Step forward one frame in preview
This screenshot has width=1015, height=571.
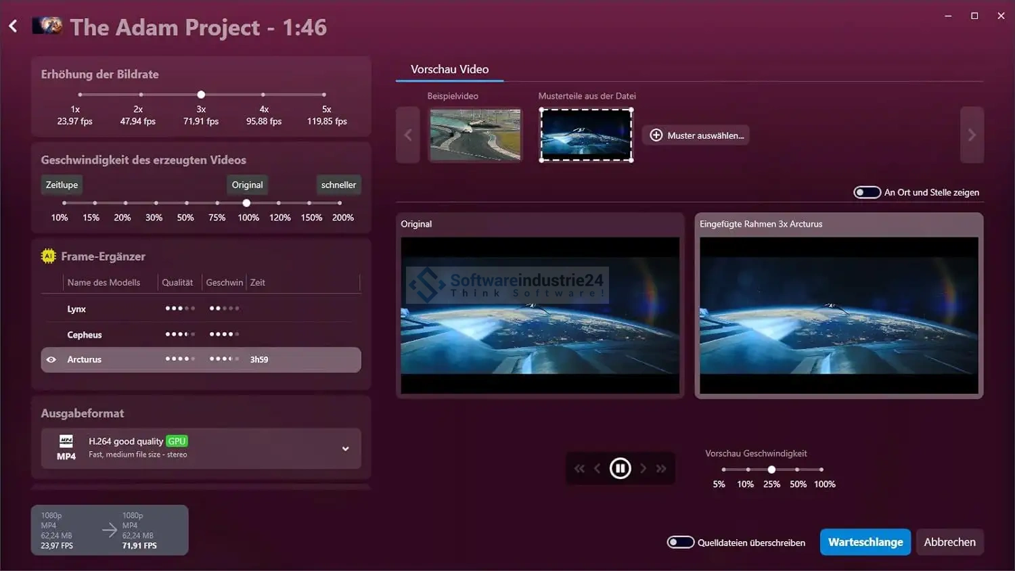(643, 468)
